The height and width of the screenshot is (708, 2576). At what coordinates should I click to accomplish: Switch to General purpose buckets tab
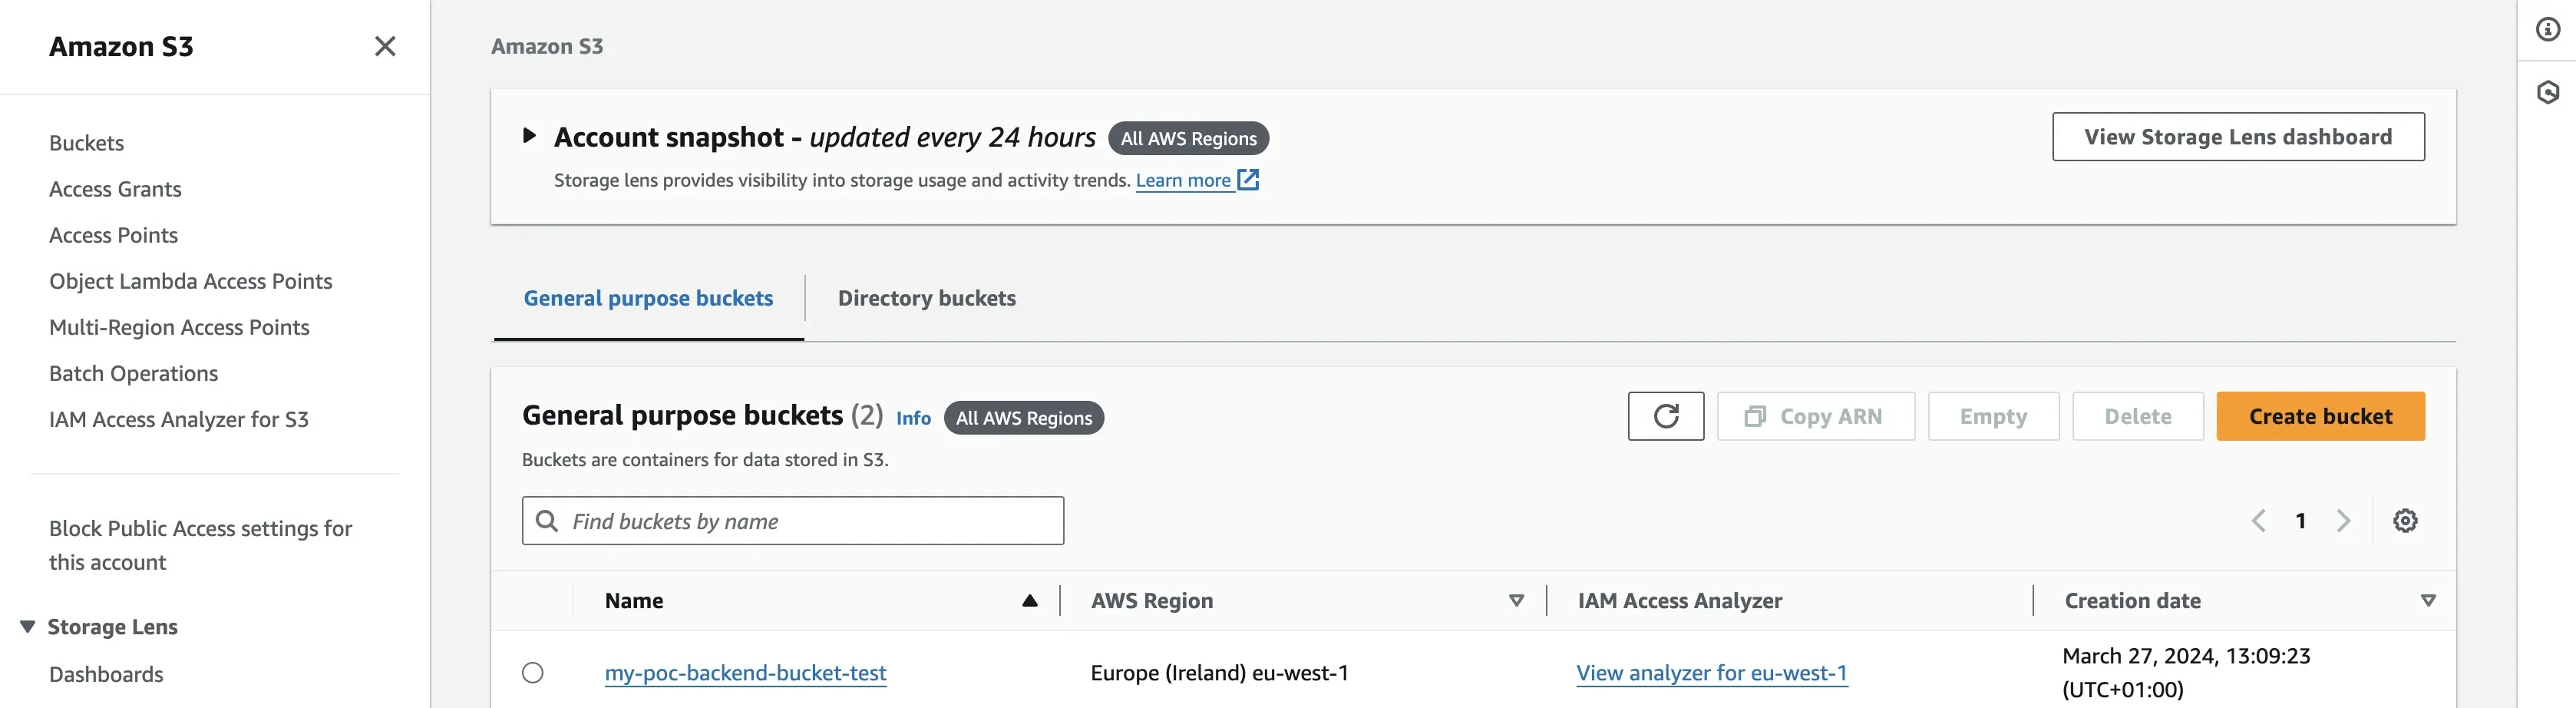pos(648,298)
